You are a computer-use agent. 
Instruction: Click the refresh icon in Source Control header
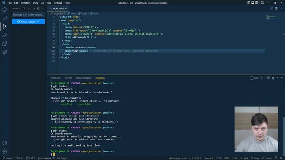pyautogui.click(x=34, y=8)
